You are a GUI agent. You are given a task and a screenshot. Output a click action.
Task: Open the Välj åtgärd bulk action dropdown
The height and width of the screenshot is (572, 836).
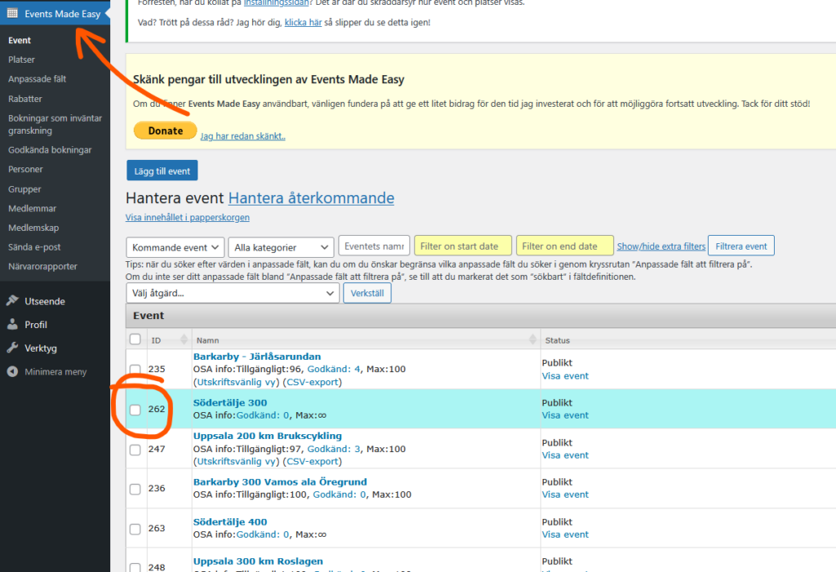(233, 293)
